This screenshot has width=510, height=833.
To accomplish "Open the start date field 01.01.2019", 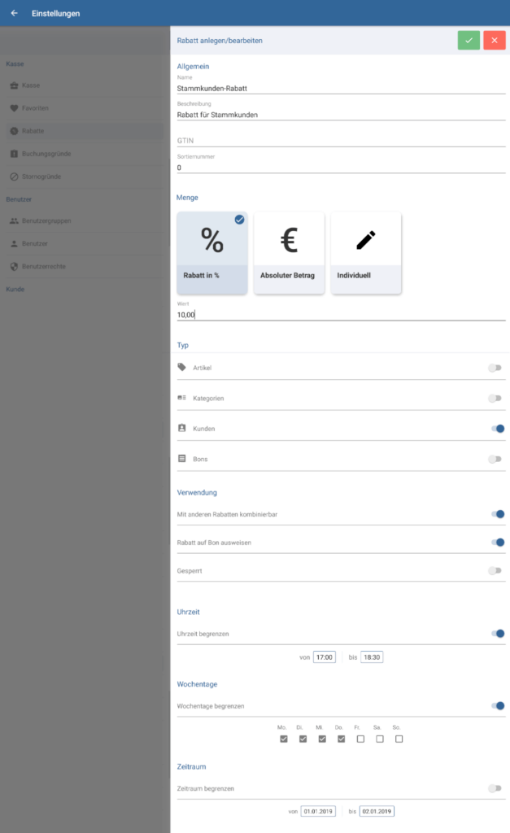I will [316, 812].
